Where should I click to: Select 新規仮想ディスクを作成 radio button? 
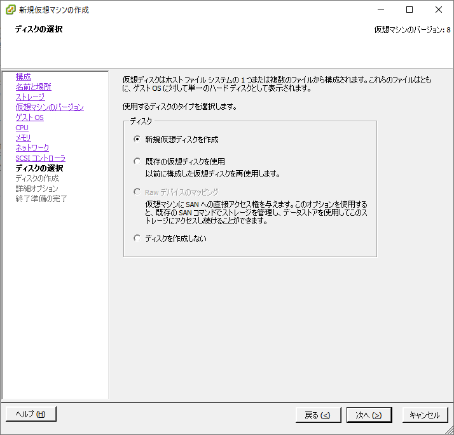point(137,139)
